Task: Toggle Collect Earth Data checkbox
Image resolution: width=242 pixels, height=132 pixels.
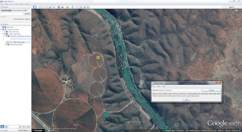Action: pos(5,34)
